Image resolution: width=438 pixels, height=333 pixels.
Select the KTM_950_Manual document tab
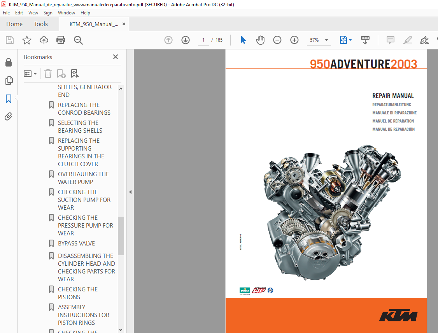[x=94, y=24]
